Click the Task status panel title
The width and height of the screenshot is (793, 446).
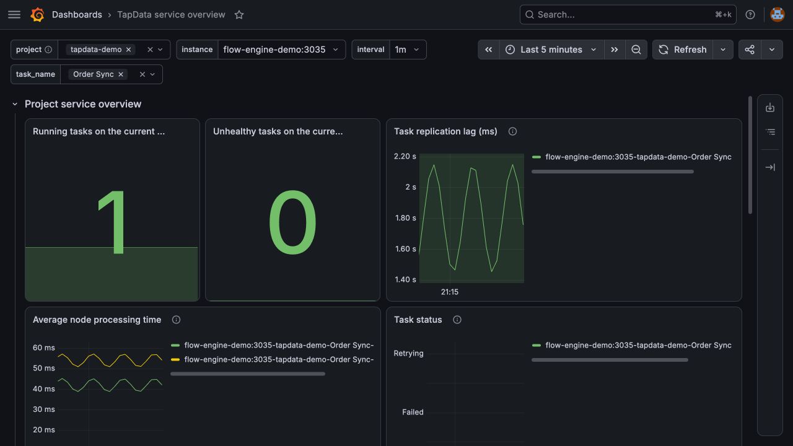418,320
